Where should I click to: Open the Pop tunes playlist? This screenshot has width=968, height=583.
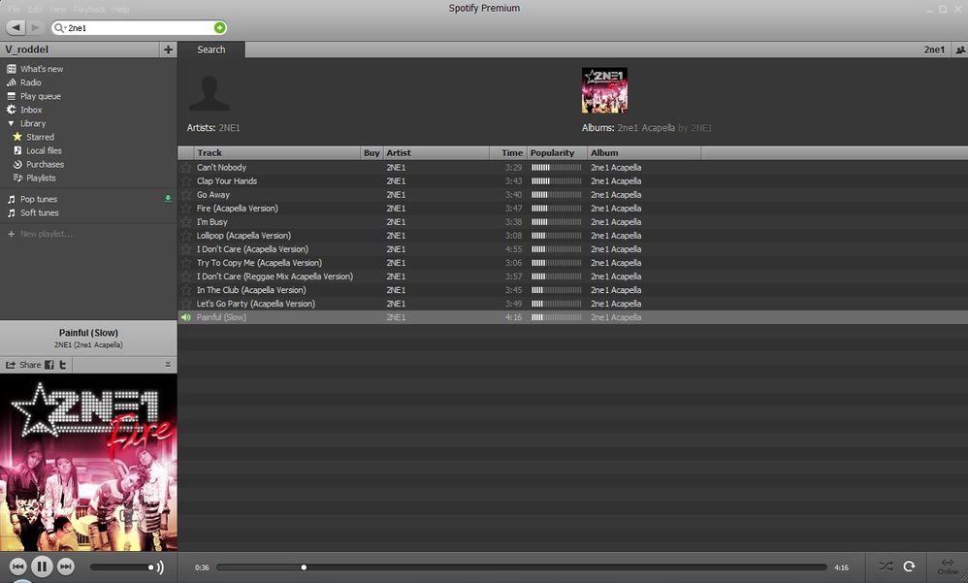point(38,199)
